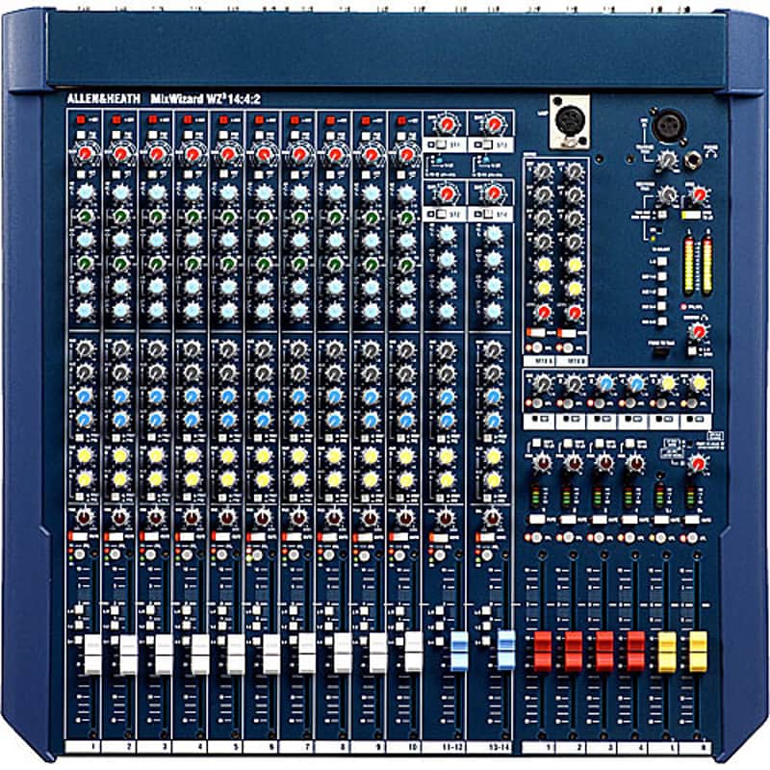The image size is (770, 770).
Task: Click channel 5's first yellow aux knob
Action: click(x=228, y=454)
